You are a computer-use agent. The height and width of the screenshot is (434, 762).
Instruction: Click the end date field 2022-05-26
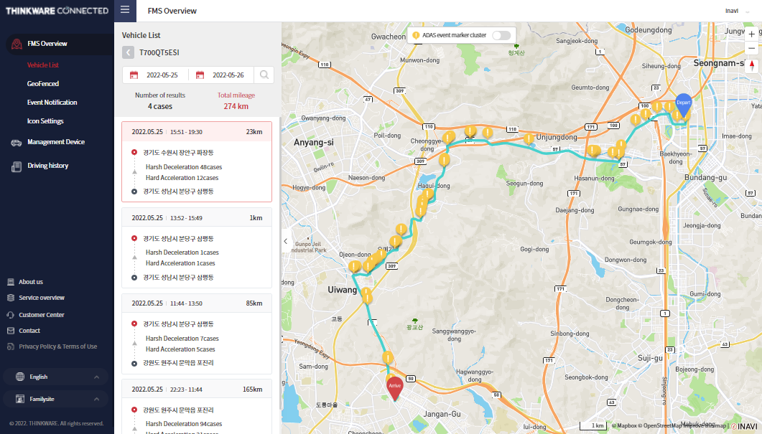point(228,75)
